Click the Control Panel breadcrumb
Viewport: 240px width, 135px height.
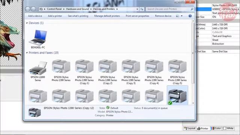pos(54,9)
